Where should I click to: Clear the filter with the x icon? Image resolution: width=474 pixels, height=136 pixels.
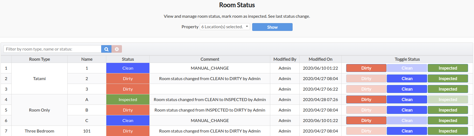tap(117, 49)
